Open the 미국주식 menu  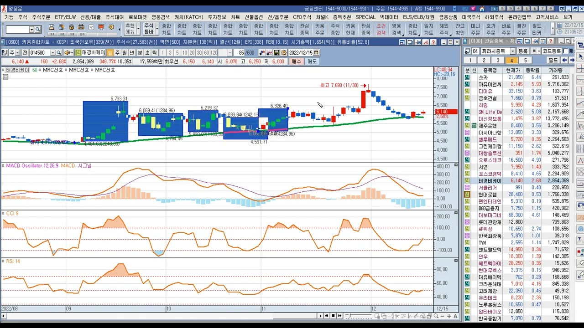(471, 17)
